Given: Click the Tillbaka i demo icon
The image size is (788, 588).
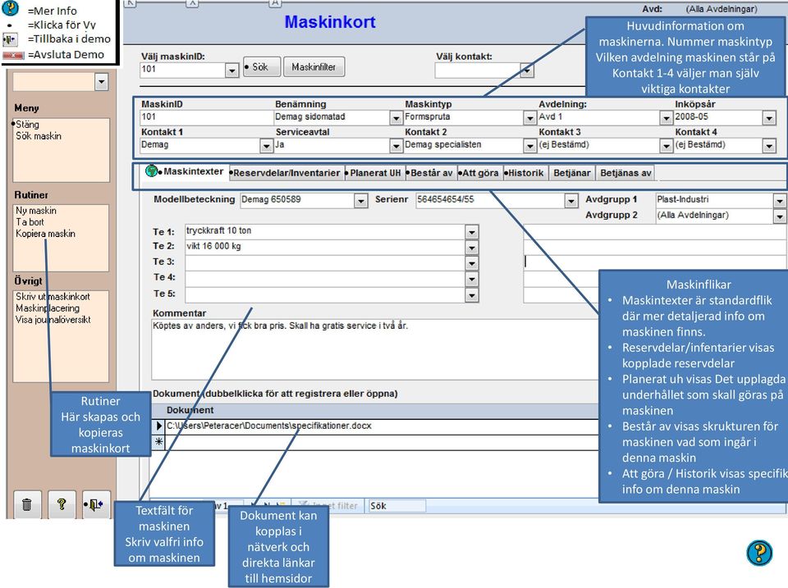Looking at the screenshot, I should (x=10, y=39).
